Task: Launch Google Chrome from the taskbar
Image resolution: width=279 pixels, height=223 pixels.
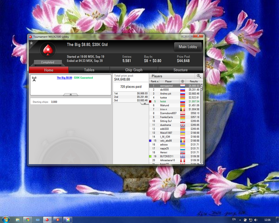Action: [x=28, y=220]
